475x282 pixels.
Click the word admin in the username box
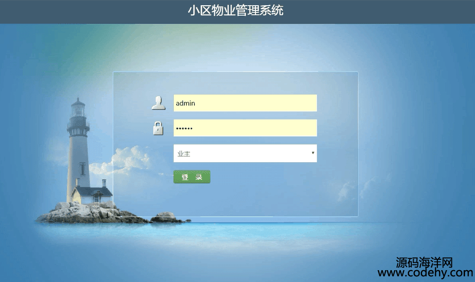click(x=185, y=103)
